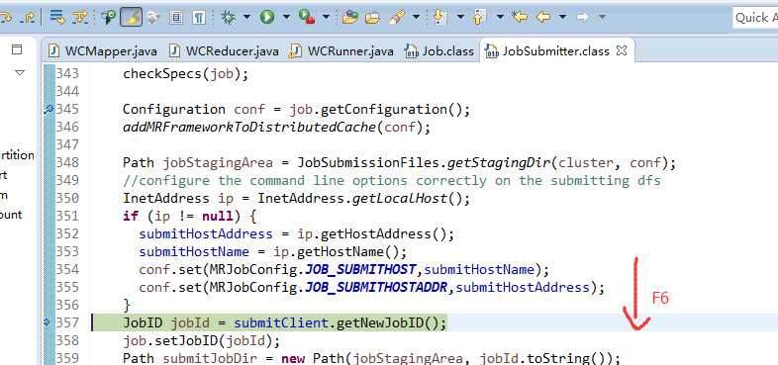Click the Back navigation arrow
The height and width of the screenshot is (365, 778).
point(543,18)
